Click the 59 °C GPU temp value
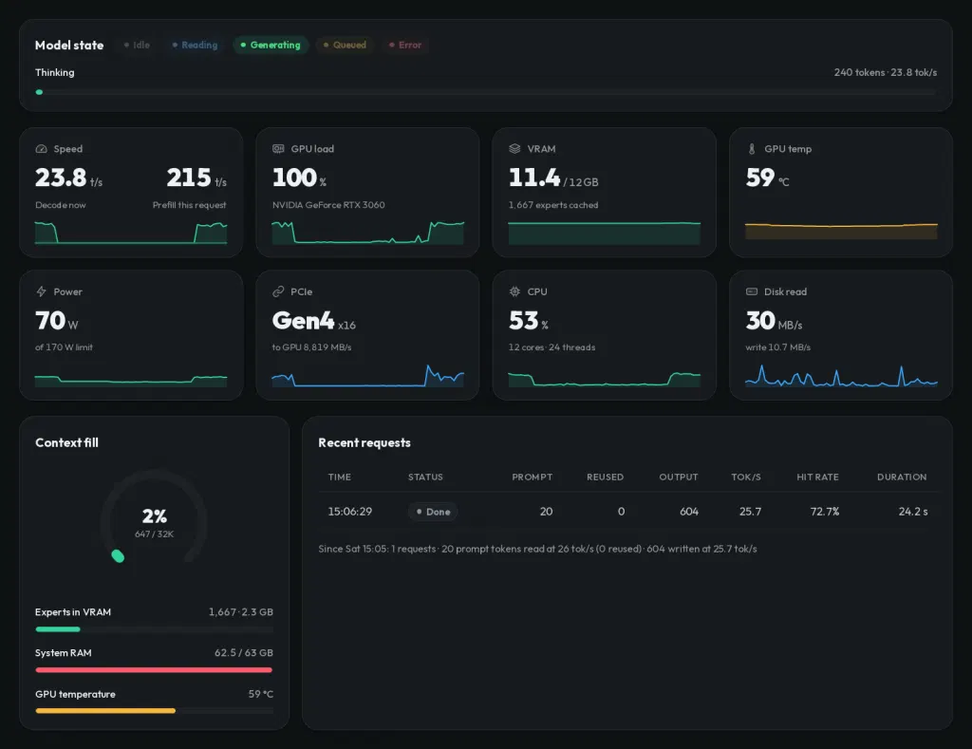The height and width of the screenshot is (749, 972). pos(767,178)
